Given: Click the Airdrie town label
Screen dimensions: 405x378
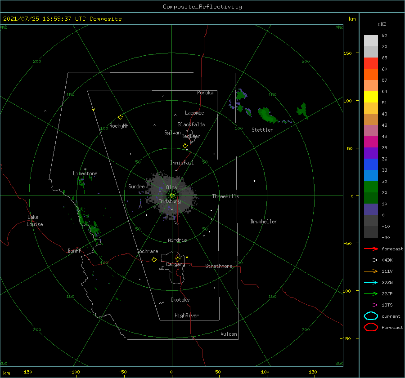Looking at the screenshot, I should [177, 240].
